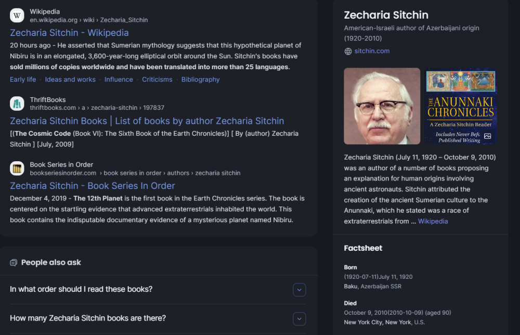
Task: Open 'Zecharia Sitchin - Book Series In Order' result
Action: [x=92, y=186]
